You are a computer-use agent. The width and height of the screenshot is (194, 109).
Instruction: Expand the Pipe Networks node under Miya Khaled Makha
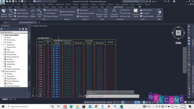tap(3, 54)
